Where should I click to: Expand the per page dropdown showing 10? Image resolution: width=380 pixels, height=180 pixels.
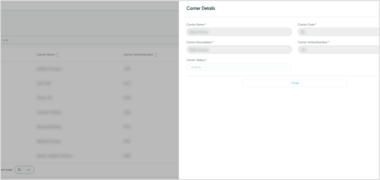click(x=24, y=169)
